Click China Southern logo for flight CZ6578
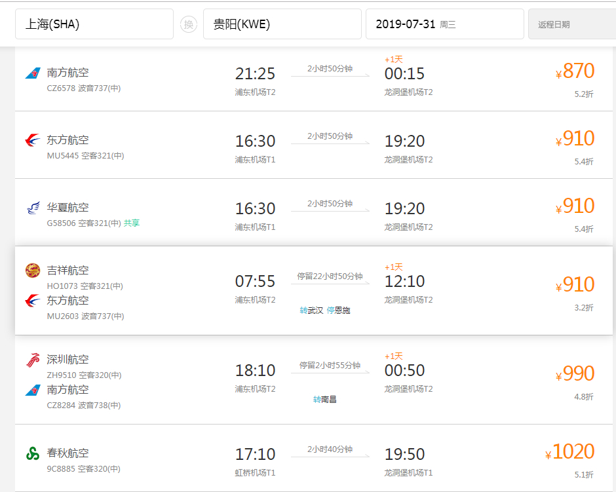Image resolution: width=616 pixels, height=492 pixels. point(33,73)
